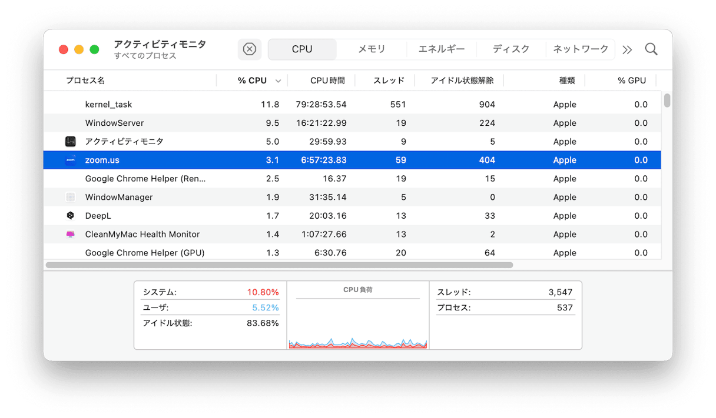Click thread count 551
Image resolution: width=716 pixels, height=418 pixels.
[x=398, y=105]
